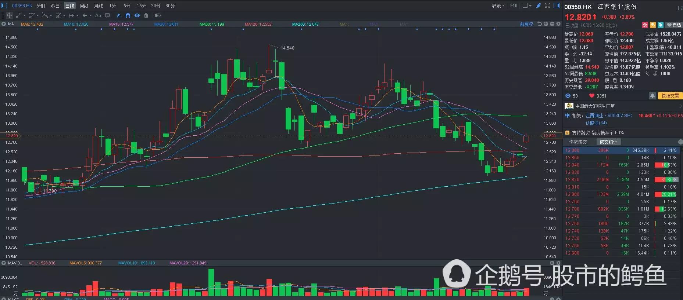
Task: Open the 显示 display dropdown
Action: tap(498, 6)
